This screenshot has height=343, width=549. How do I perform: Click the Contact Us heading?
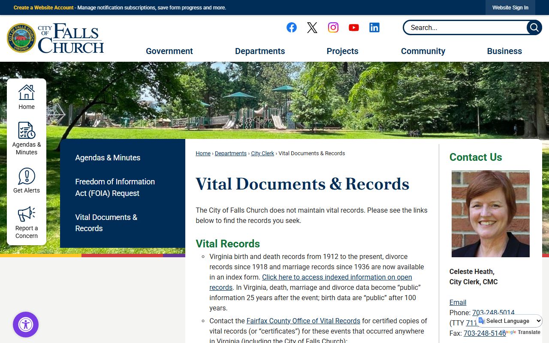click(x=476, y=157)
